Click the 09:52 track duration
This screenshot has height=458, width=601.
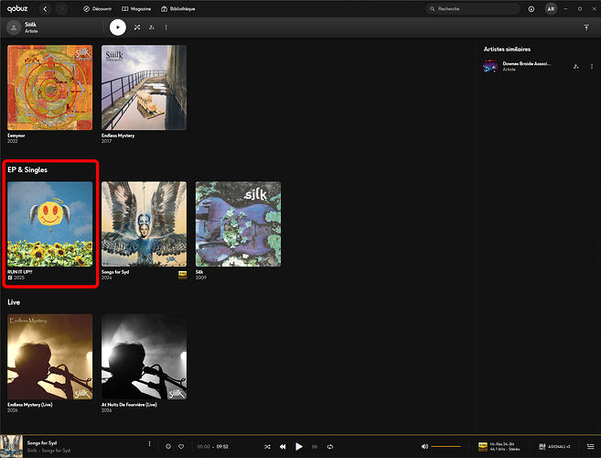222,446
